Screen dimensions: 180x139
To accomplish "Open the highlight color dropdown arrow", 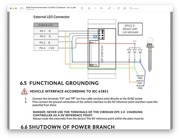I will pyautogui.click(x=114, y=9).
